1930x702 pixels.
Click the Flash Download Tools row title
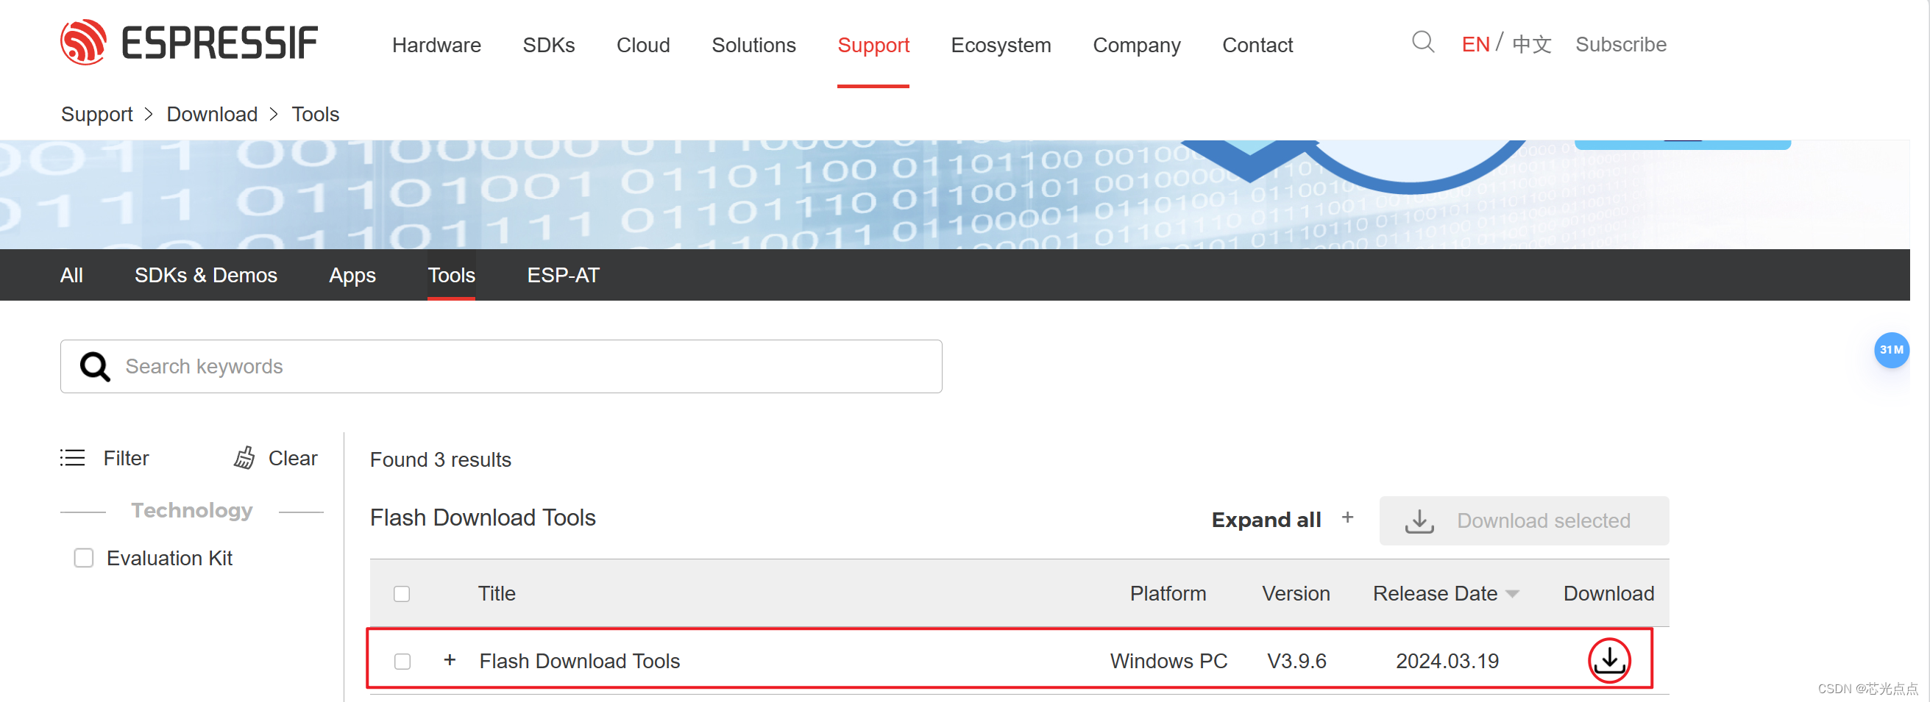[580, 662]
